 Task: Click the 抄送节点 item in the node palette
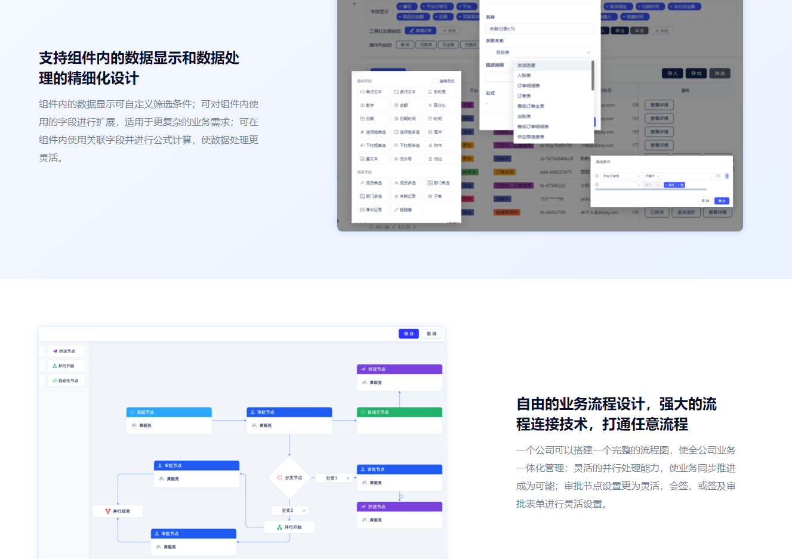66,351
